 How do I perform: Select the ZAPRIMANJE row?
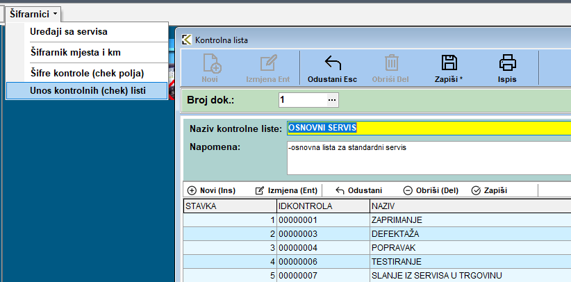click(377, 220)
